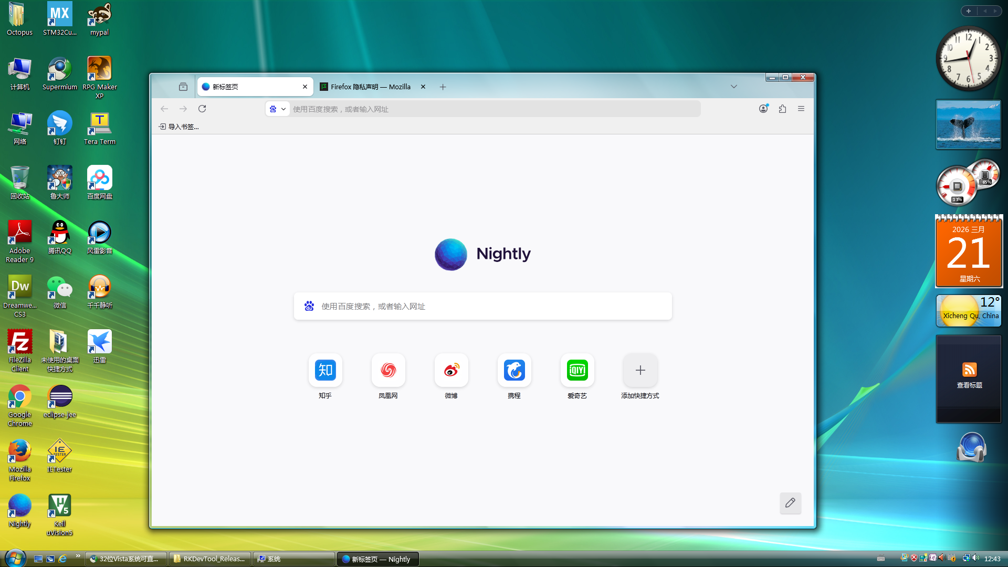This screenshot has width=1008, height=567.
Task: Open the extensions puzzle icon
Action: coord(782,109)
